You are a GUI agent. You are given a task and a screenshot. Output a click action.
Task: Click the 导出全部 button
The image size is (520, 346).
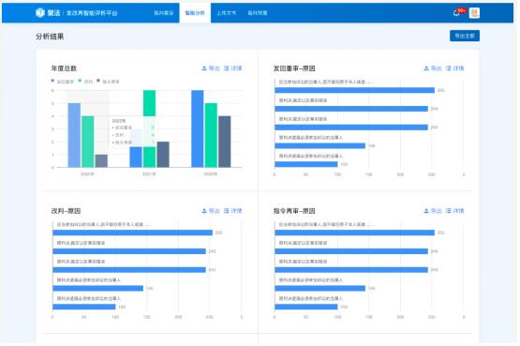(465, 36)
